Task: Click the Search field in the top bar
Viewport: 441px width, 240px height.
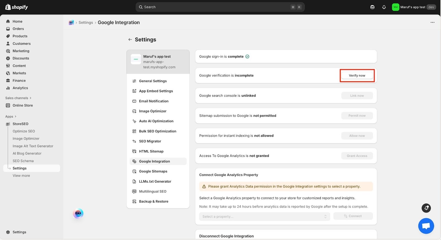Action: pyautogui.click(x=220, y=7)
